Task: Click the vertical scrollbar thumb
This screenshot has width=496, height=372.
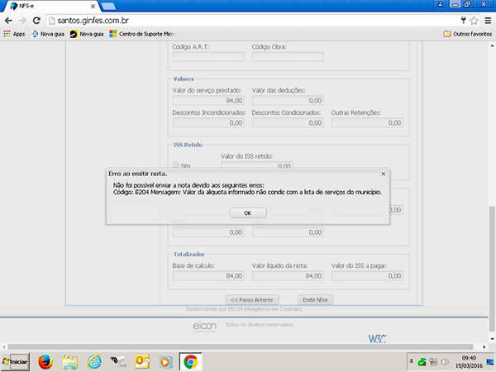Action: click(x=492, y=269)
